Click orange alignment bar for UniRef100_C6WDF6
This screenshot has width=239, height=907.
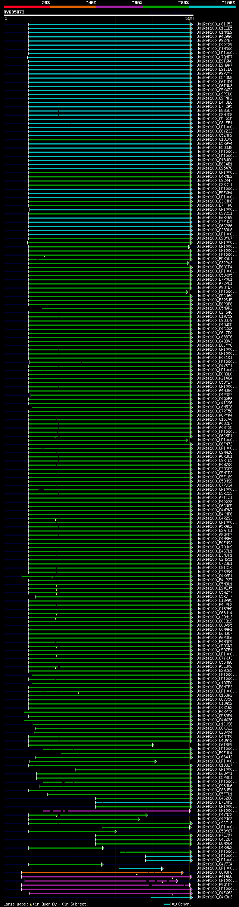[102, 873]
